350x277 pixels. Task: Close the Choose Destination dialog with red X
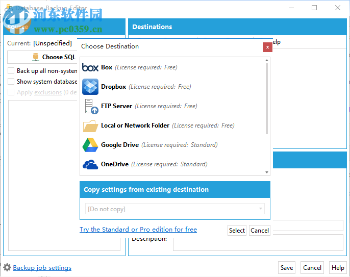pos(267,47)
